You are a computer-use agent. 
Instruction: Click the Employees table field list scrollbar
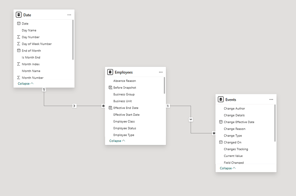(164, 86)
